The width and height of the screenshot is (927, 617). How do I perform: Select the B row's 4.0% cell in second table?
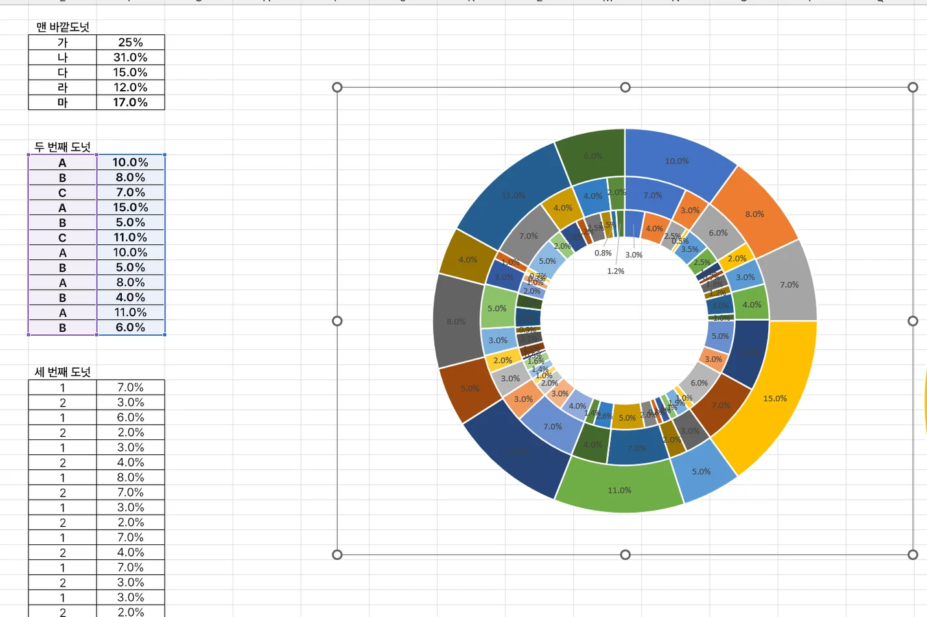pyautogui.click(x=130, y=297)
